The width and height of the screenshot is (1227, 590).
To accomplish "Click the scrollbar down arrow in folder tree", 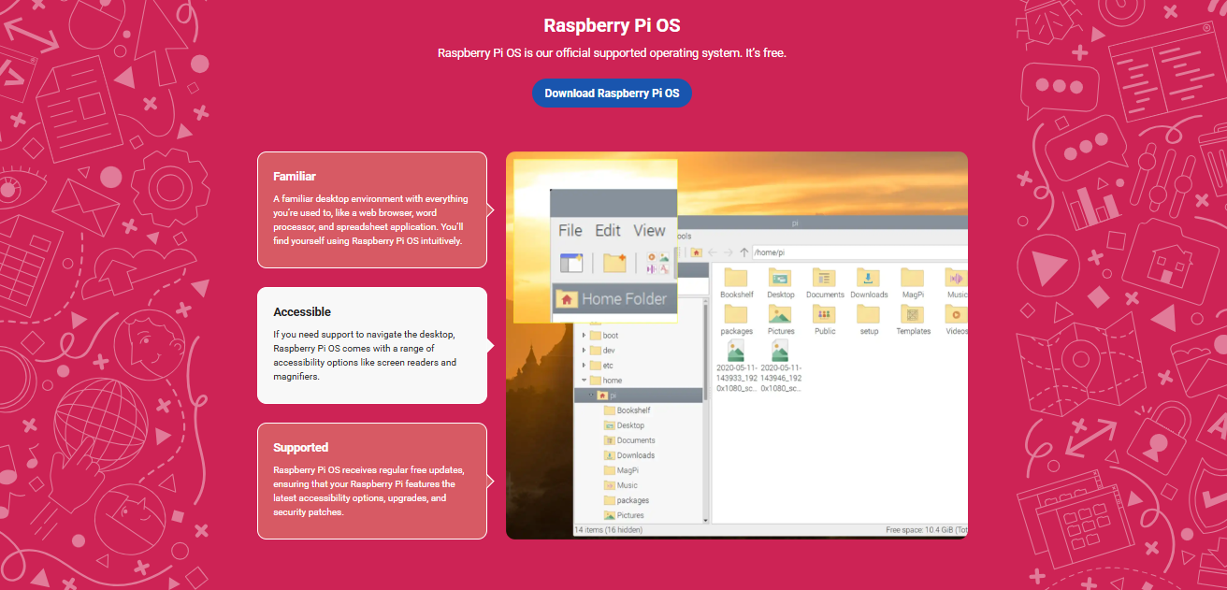I will [x=706, y=519].
